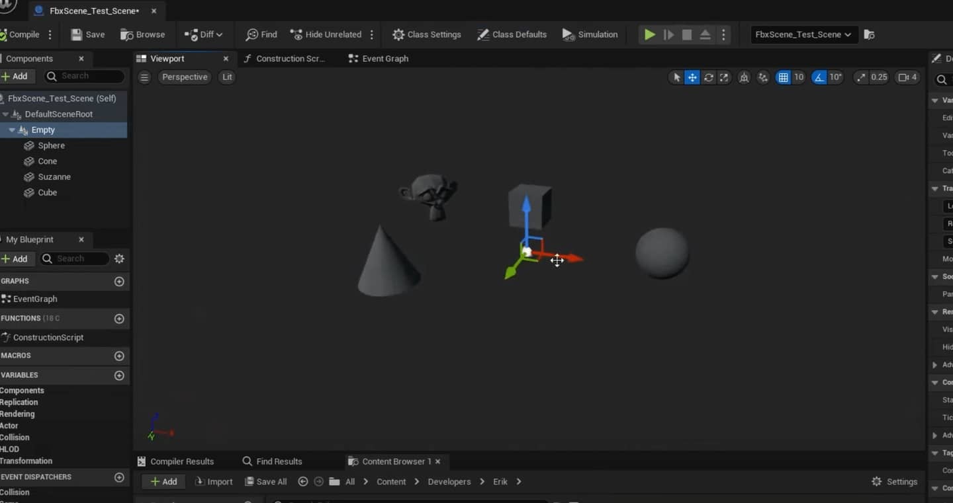
Task: Select the scale gizmo tool
Action: click(724, 77)
